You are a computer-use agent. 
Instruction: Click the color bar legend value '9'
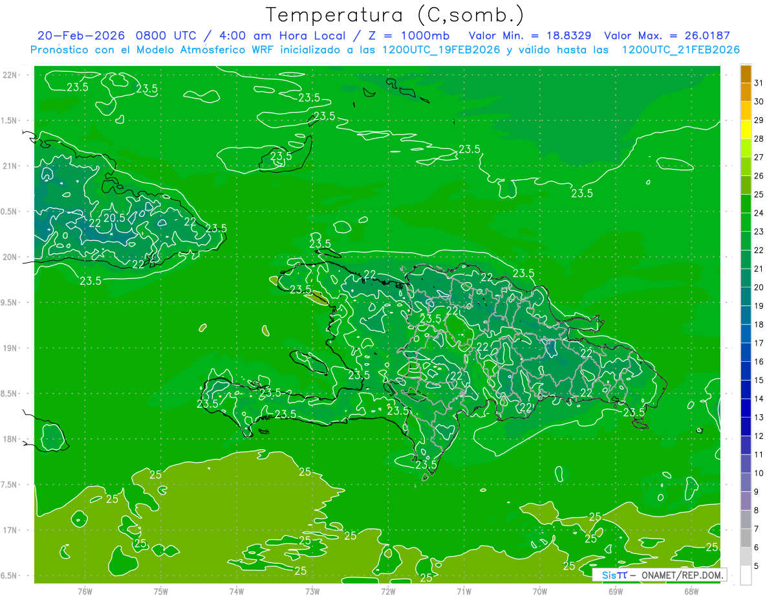[757, 492]
